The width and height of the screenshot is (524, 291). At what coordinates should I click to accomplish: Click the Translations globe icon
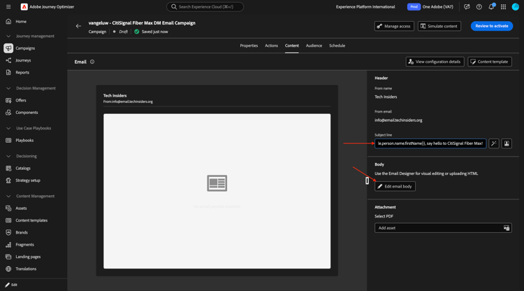coord(8,269)
